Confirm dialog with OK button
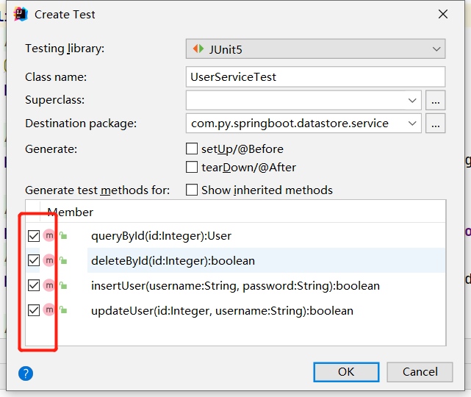The image size is (471, 397). pos(346,372)
